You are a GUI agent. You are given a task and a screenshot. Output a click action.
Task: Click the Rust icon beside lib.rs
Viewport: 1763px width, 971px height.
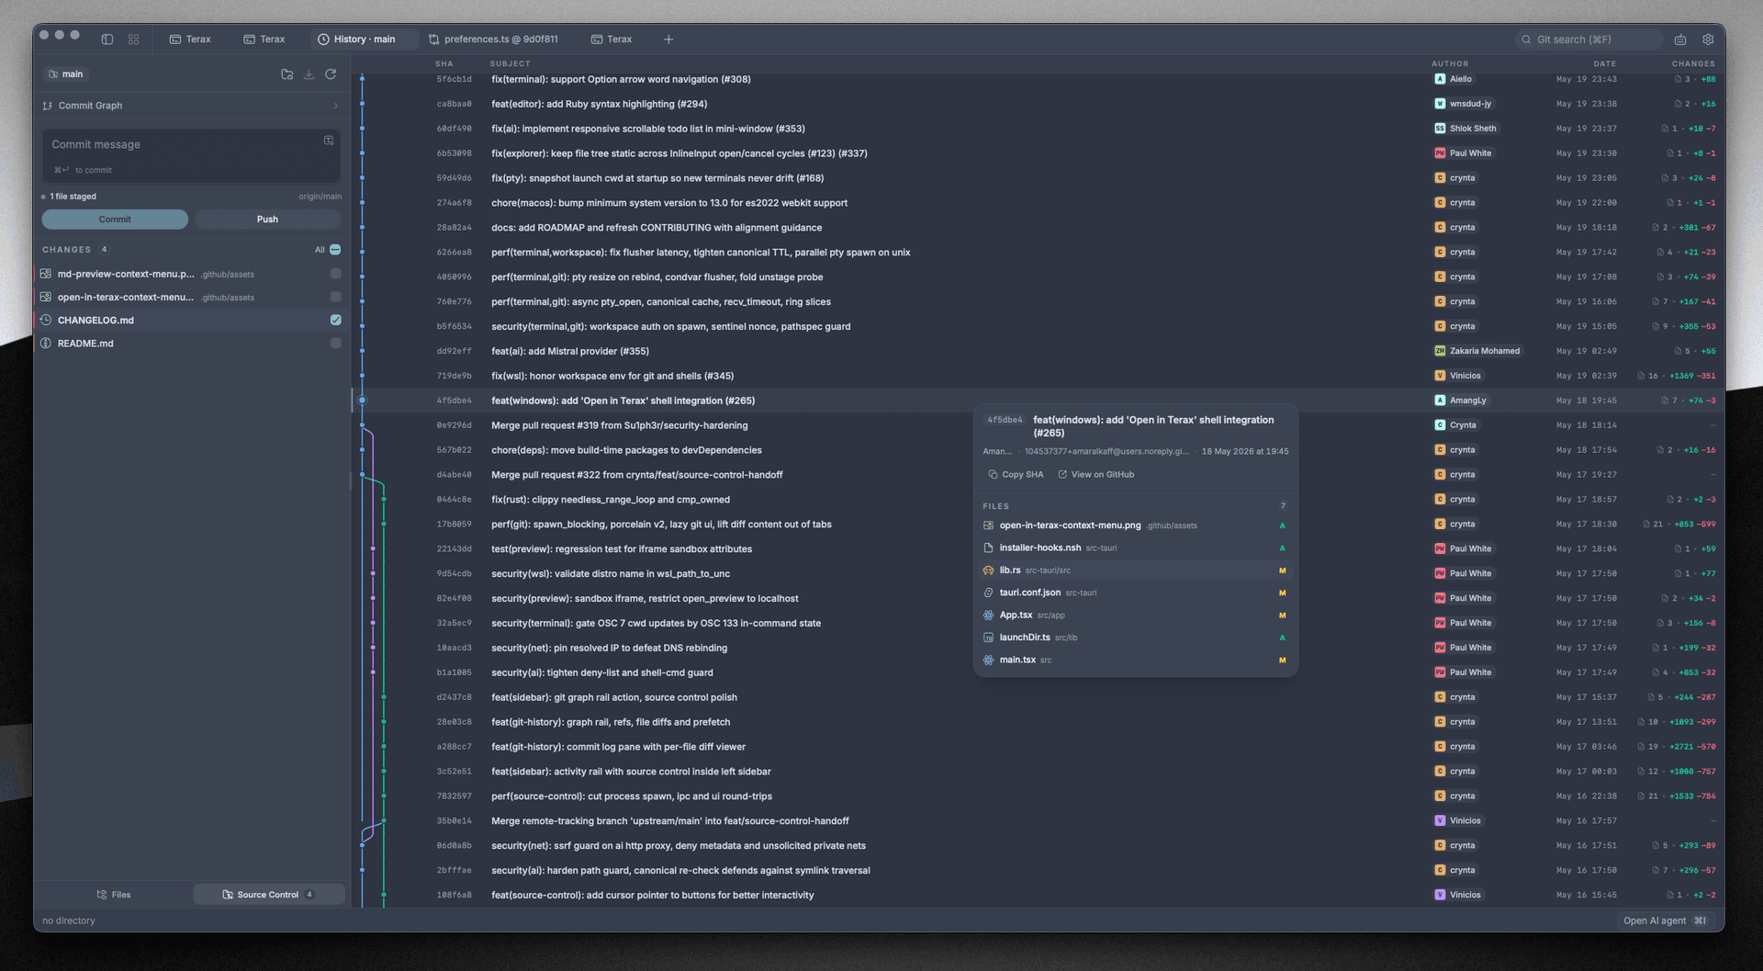click(x=988, y=570)
